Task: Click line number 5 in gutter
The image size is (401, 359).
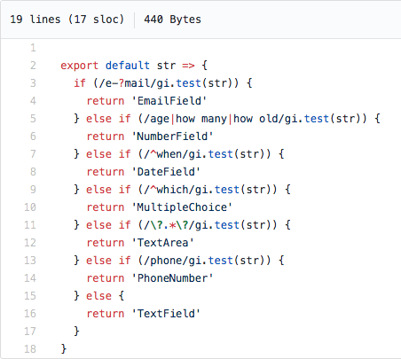Action: (33, 119)
